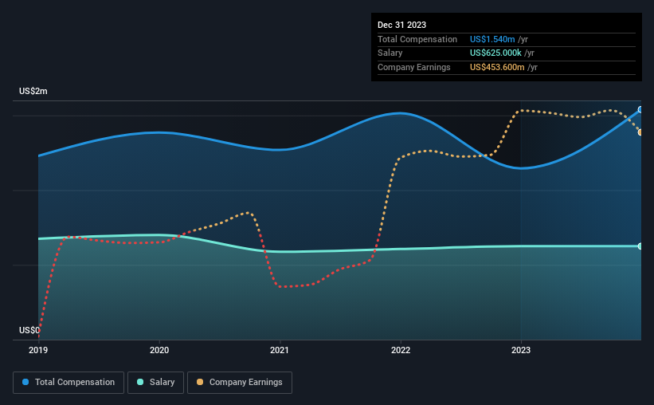Click the teal Salary legend dot
Viewport: 654px width, 405px height.
pyautogui.click(x=140, y=382)
